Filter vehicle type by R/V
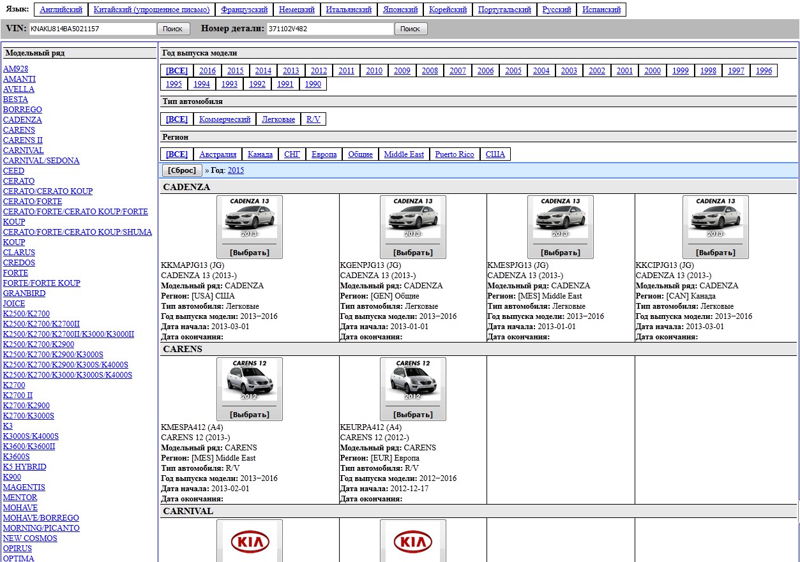 [313, 119]
